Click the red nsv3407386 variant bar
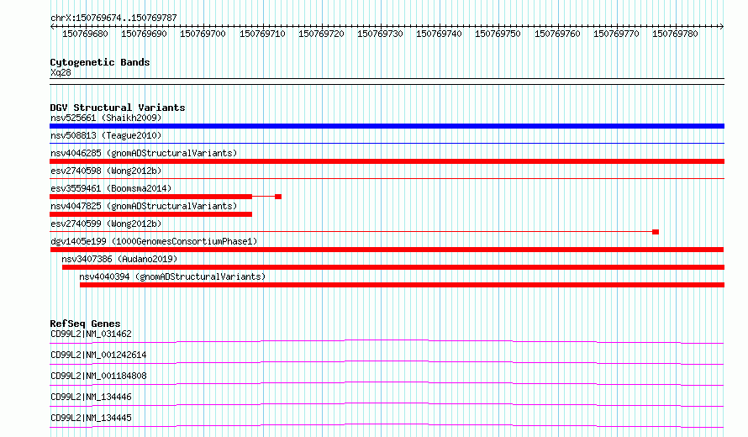 coord(393,267)
